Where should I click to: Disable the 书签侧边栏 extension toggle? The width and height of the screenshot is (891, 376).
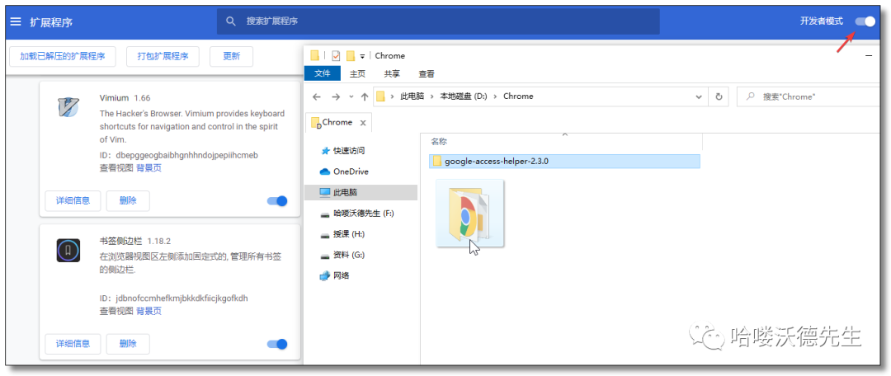277,344
